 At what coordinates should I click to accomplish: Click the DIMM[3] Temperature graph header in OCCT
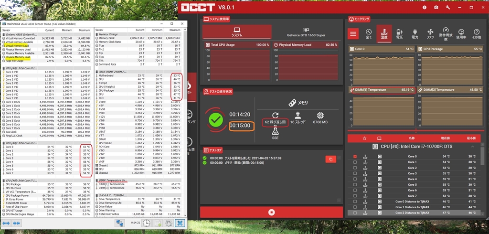pyautogui.click(x=450, y=90)
